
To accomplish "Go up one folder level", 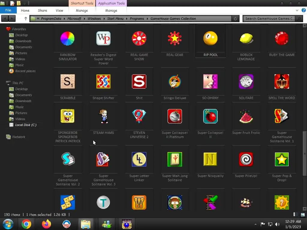I will coord(26,19).
